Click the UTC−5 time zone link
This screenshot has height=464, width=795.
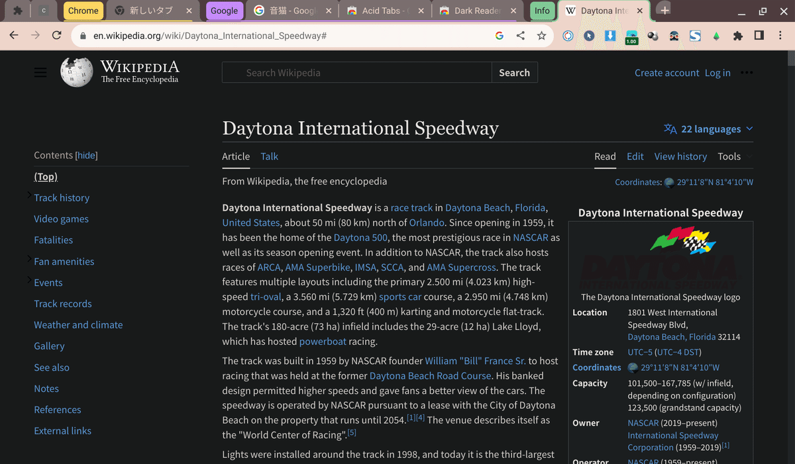[x=641, y=352]
